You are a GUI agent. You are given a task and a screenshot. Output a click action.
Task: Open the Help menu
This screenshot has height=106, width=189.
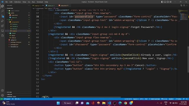pos(46,2)
